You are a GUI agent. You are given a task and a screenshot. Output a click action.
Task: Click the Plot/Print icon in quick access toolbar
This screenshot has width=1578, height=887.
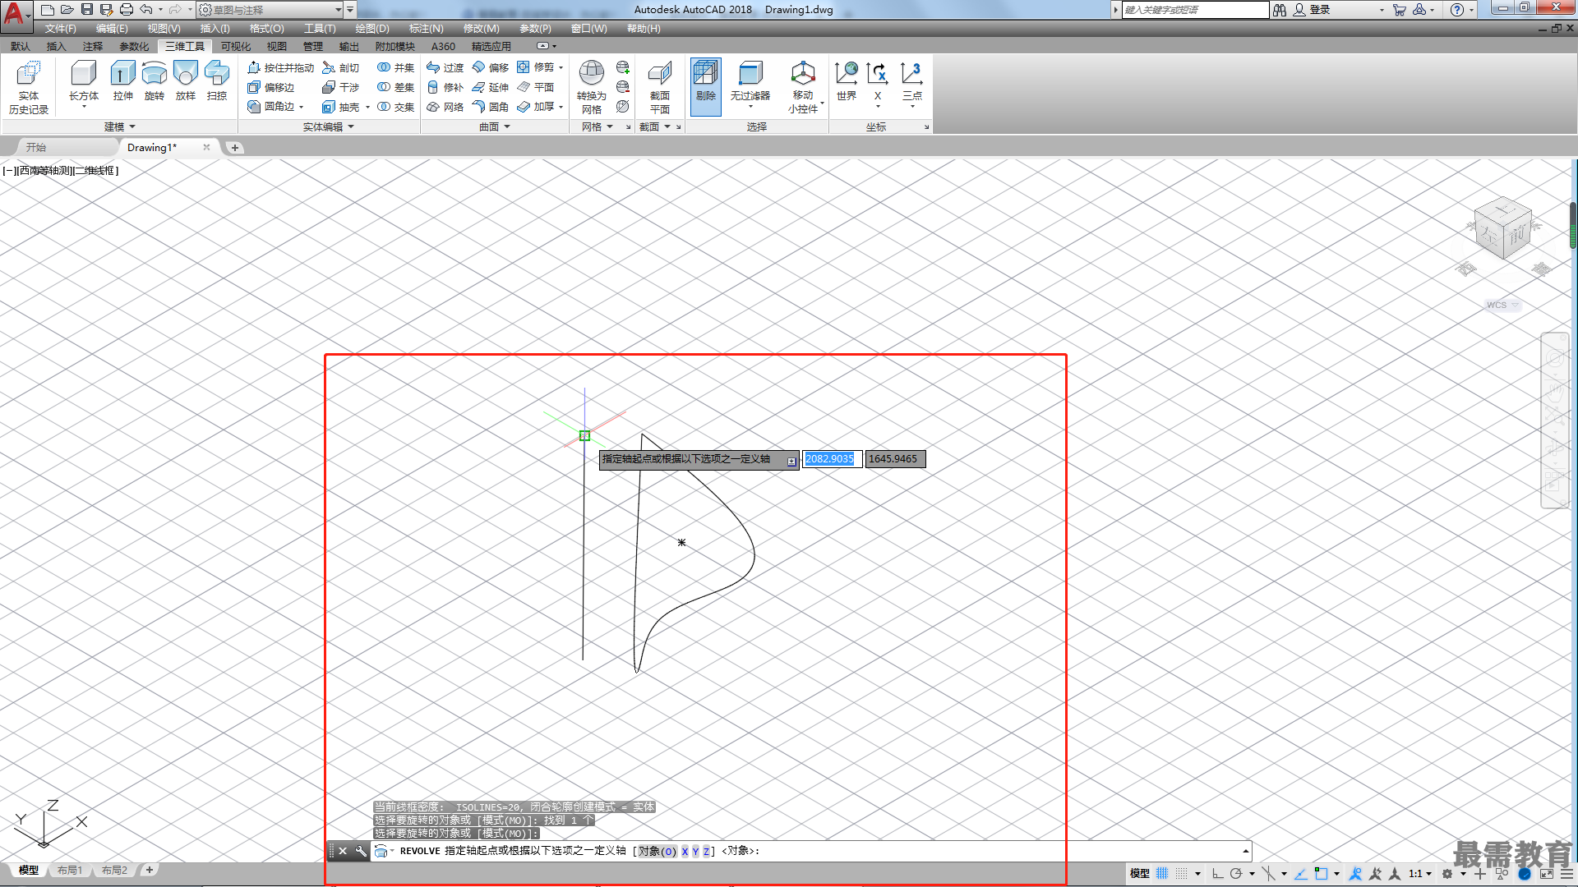127,10
